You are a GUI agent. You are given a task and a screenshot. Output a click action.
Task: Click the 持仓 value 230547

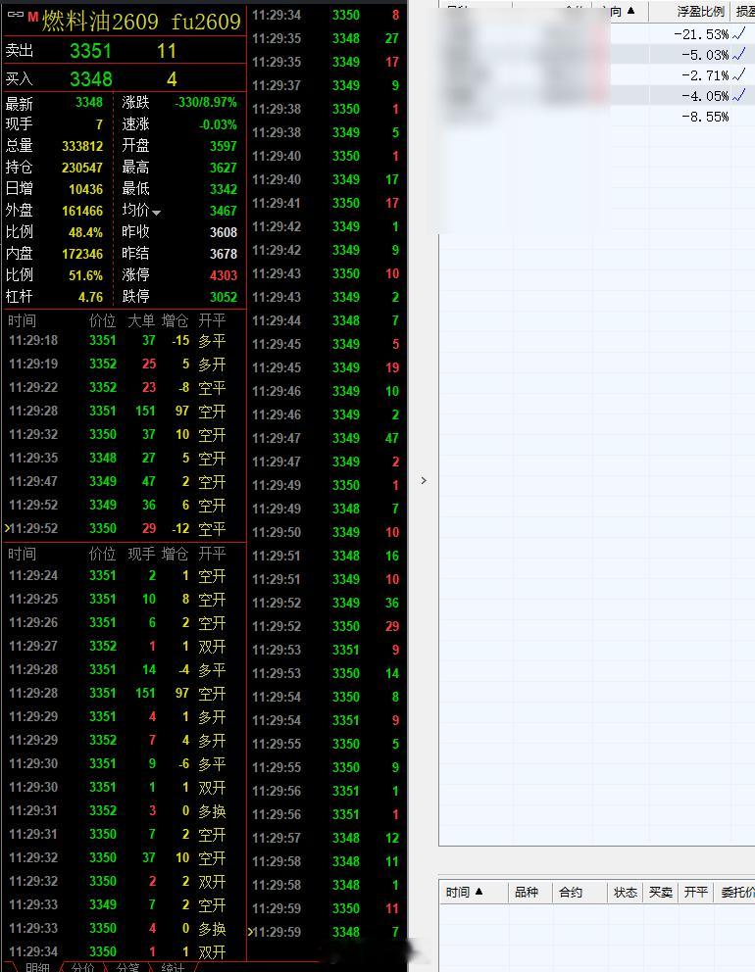[x=82, y=168]
